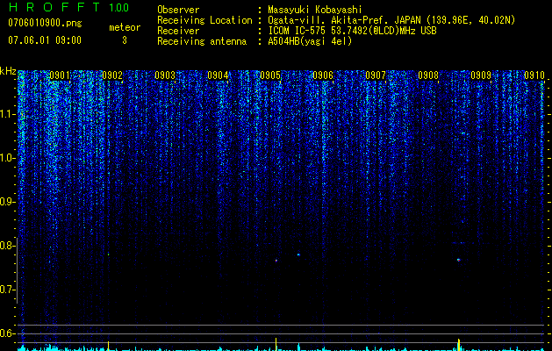Click the 1.0 kHz axis label
Viewport: 552px width, 351px height.
tap(7, 158)
